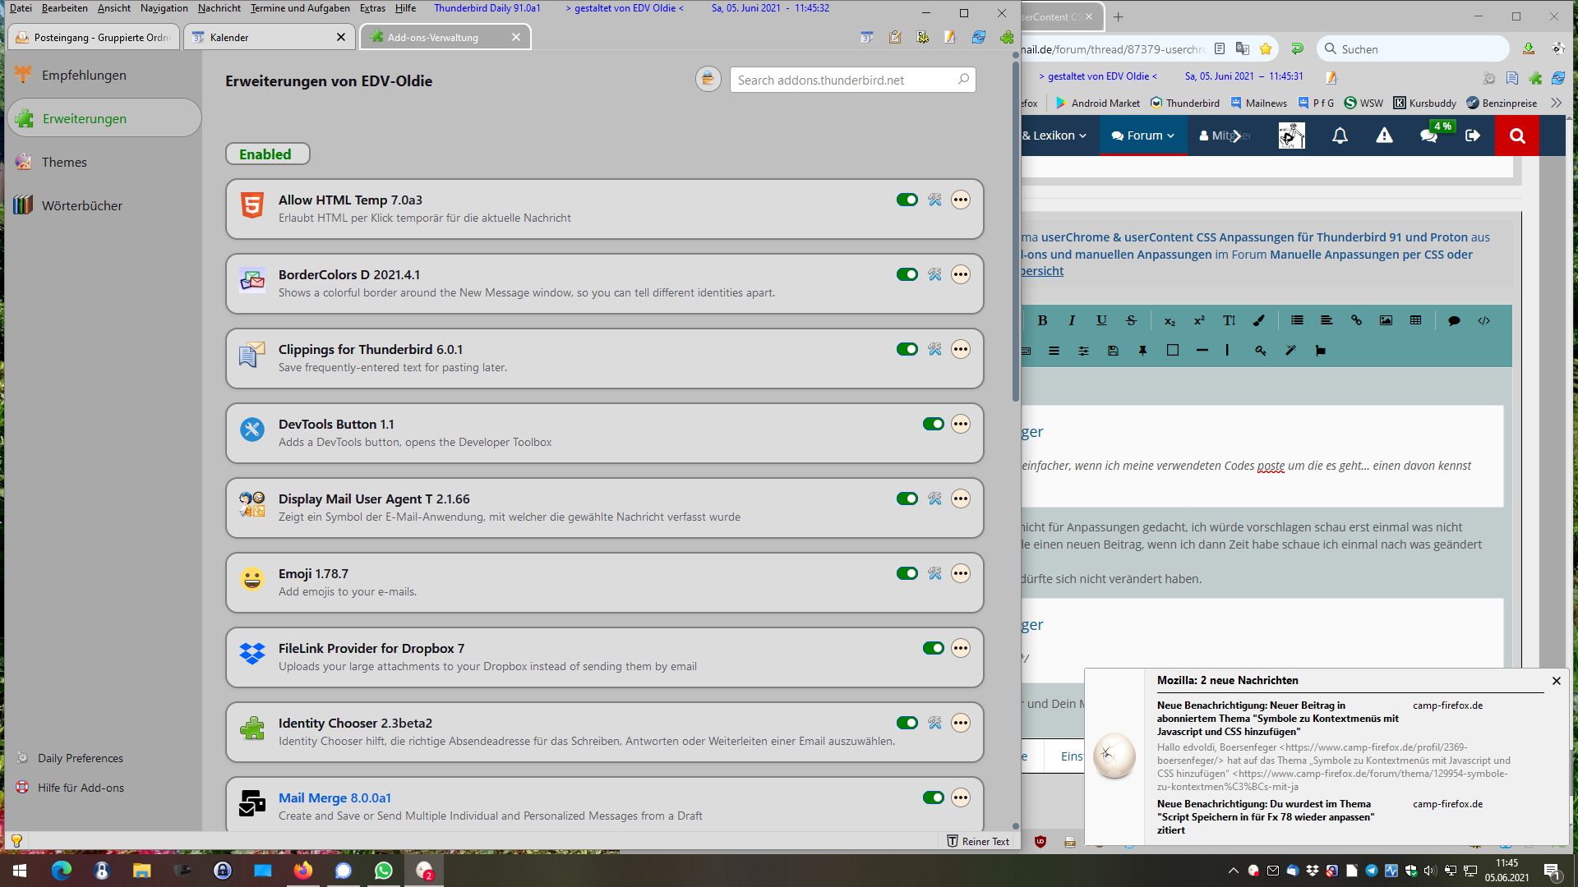Apply bold formatting in the forum editor
1578x887 pixels.
click(1042, 320)
